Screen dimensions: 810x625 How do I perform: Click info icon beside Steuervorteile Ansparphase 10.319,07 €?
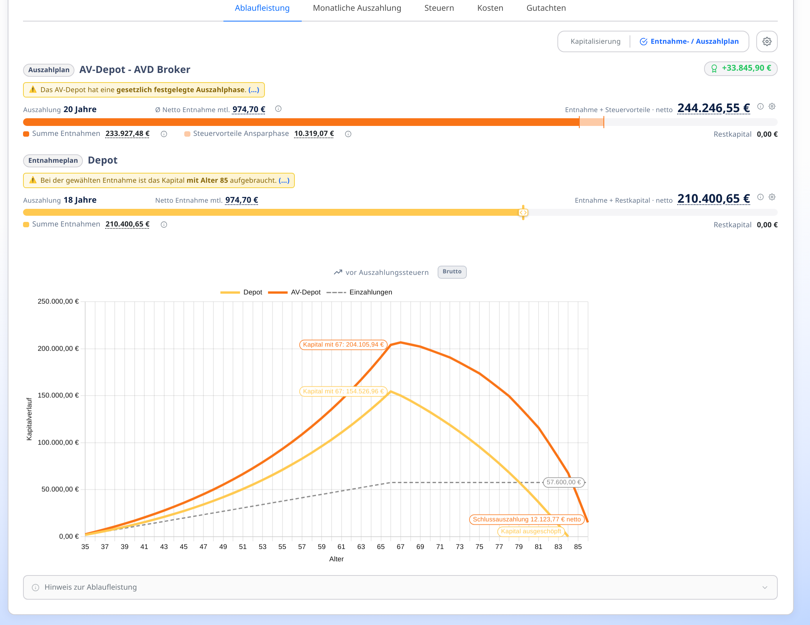tap(348, 134)
